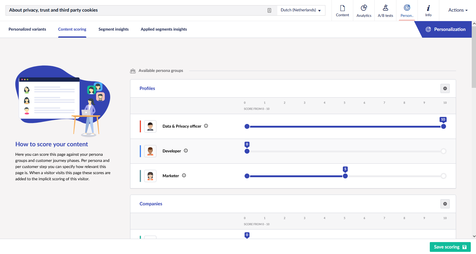Image resolution: width=476 pixels, height=254 pixels.
Task: Click the Save scoring button
Action: click(x=450, y=247)
